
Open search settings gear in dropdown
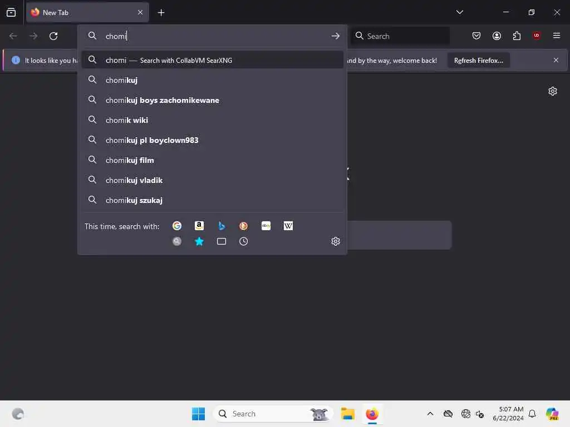335,241
